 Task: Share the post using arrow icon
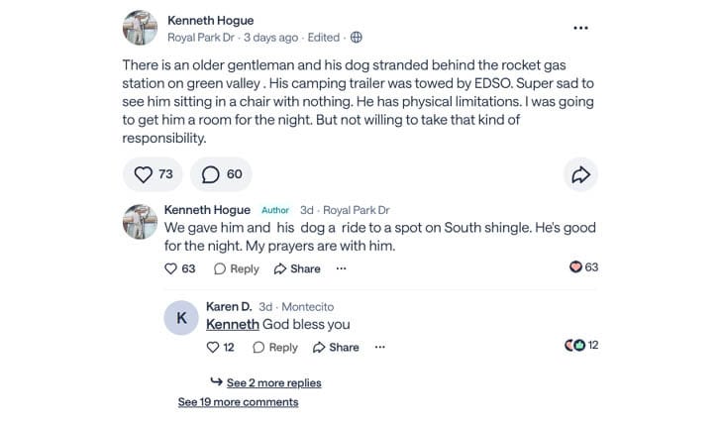click(x=579, y=174)
